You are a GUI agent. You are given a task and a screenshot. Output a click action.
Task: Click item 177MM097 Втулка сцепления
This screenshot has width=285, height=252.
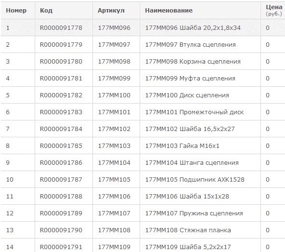[190, 45]
